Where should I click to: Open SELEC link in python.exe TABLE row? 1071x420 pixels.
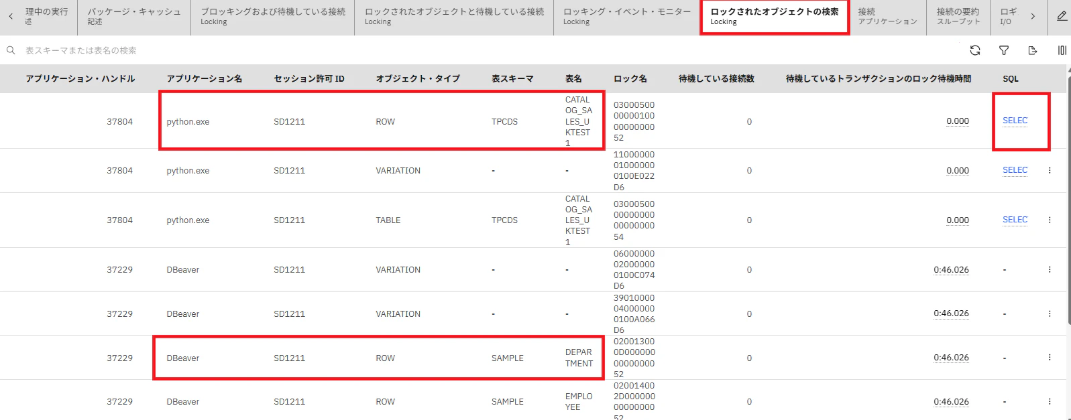click(x=1015, y=220)
